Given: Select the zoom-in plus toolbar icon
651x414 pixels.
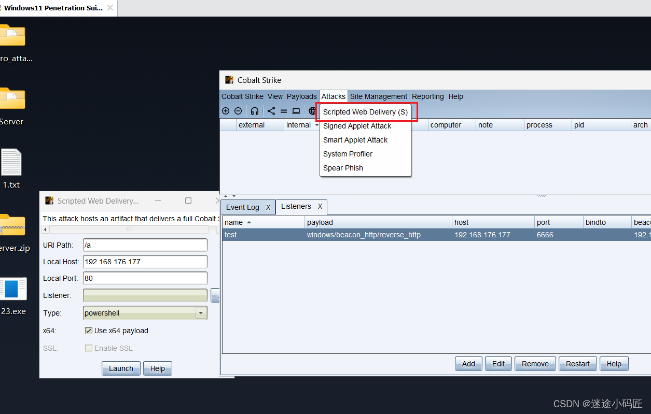Looking at the screenshot, I should pos(226,110).
